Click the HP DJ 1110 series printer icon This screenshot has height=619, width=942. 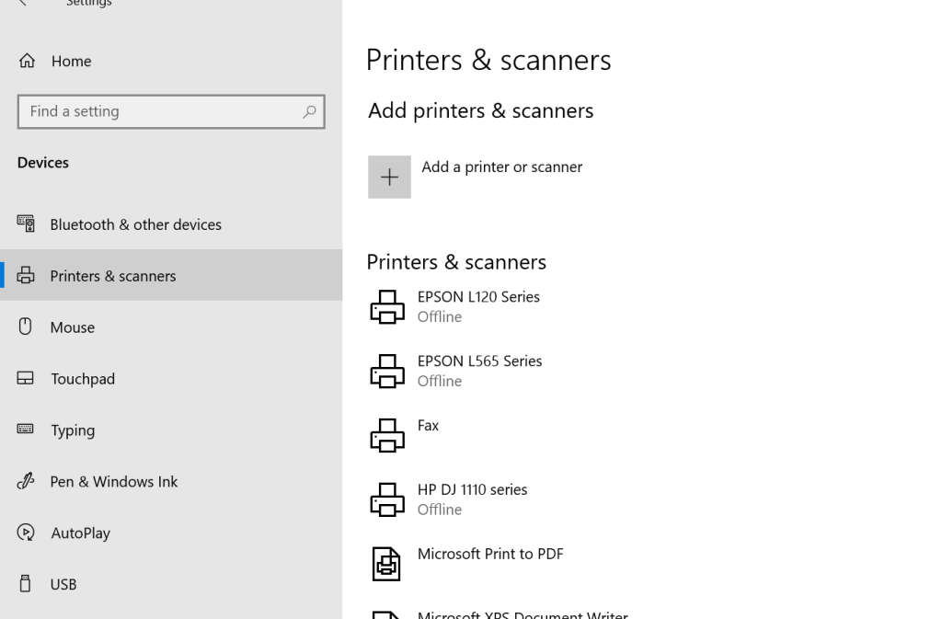click(x=387, y=500)
